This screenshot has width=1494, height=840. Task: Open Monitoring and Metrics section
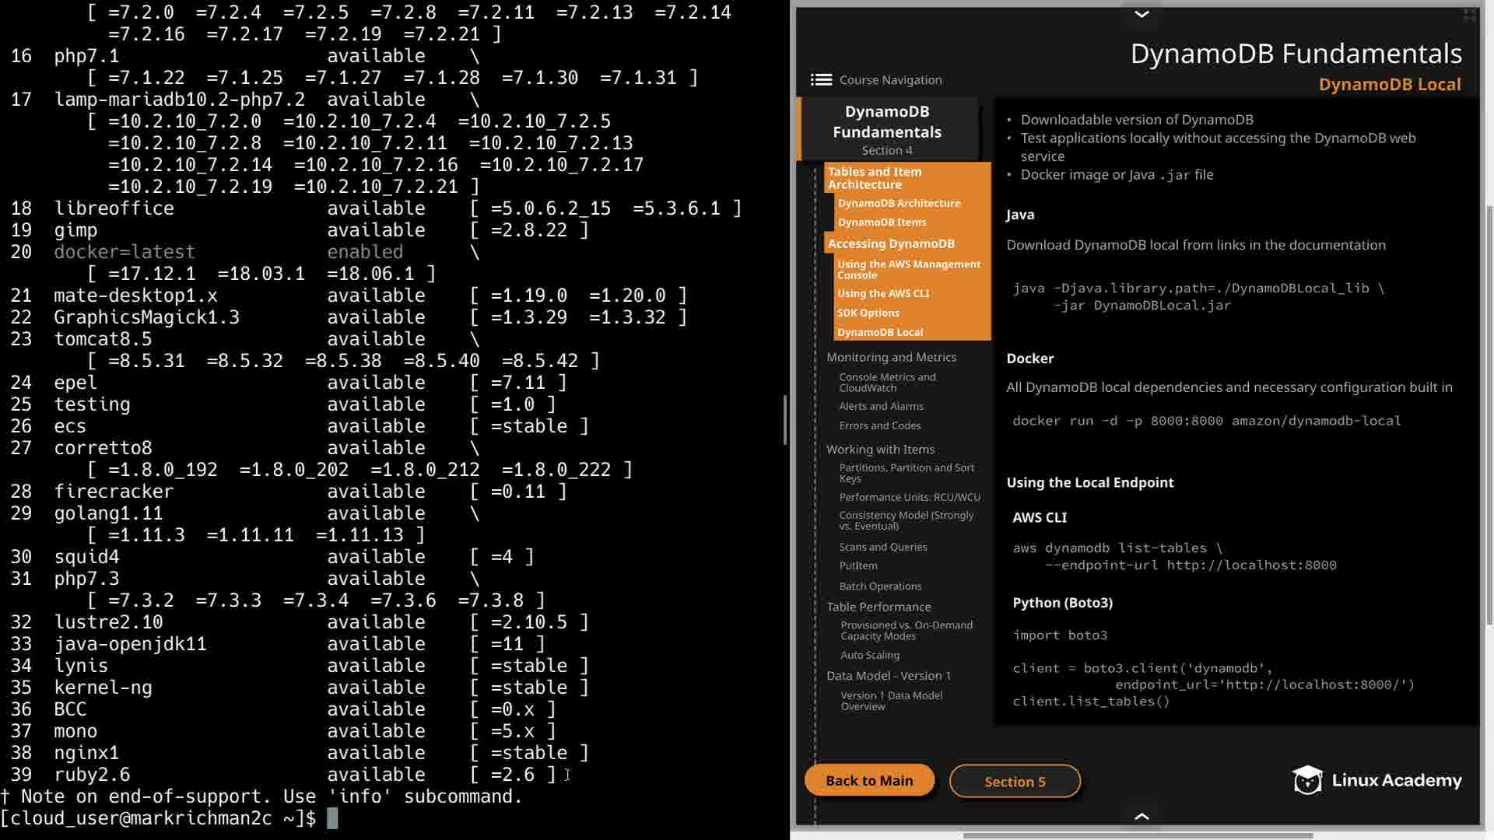point(891,357)
